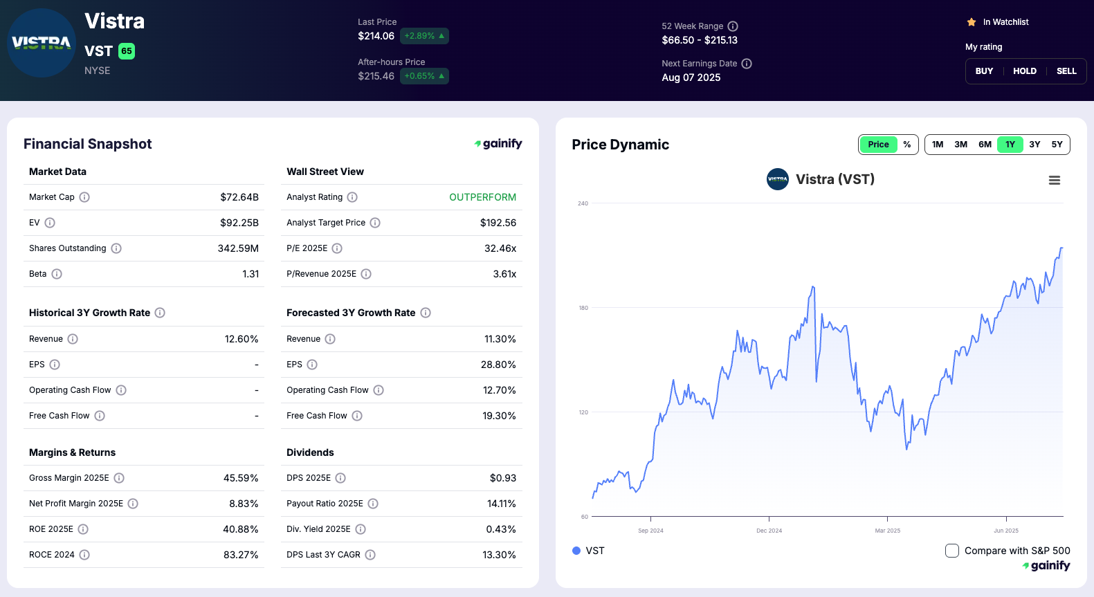The width and height of the screenshot is (1094, 597).
Task: Click the gainify logo under the chart
Action: [1046, 566]
